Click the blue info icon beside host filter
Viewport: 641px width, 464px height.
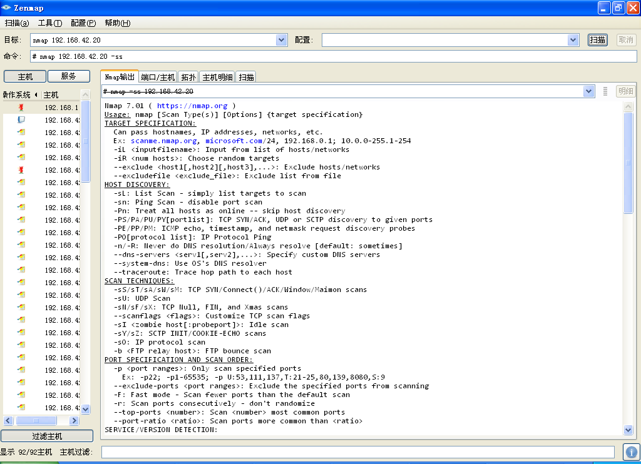click(632, 452)
